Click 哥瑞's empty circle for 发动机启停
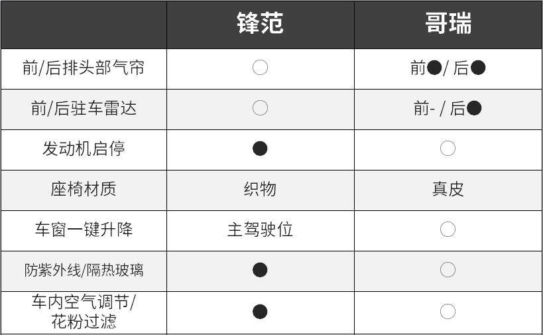Viewport: 543px width, 335px height. (x=448, y=149)
